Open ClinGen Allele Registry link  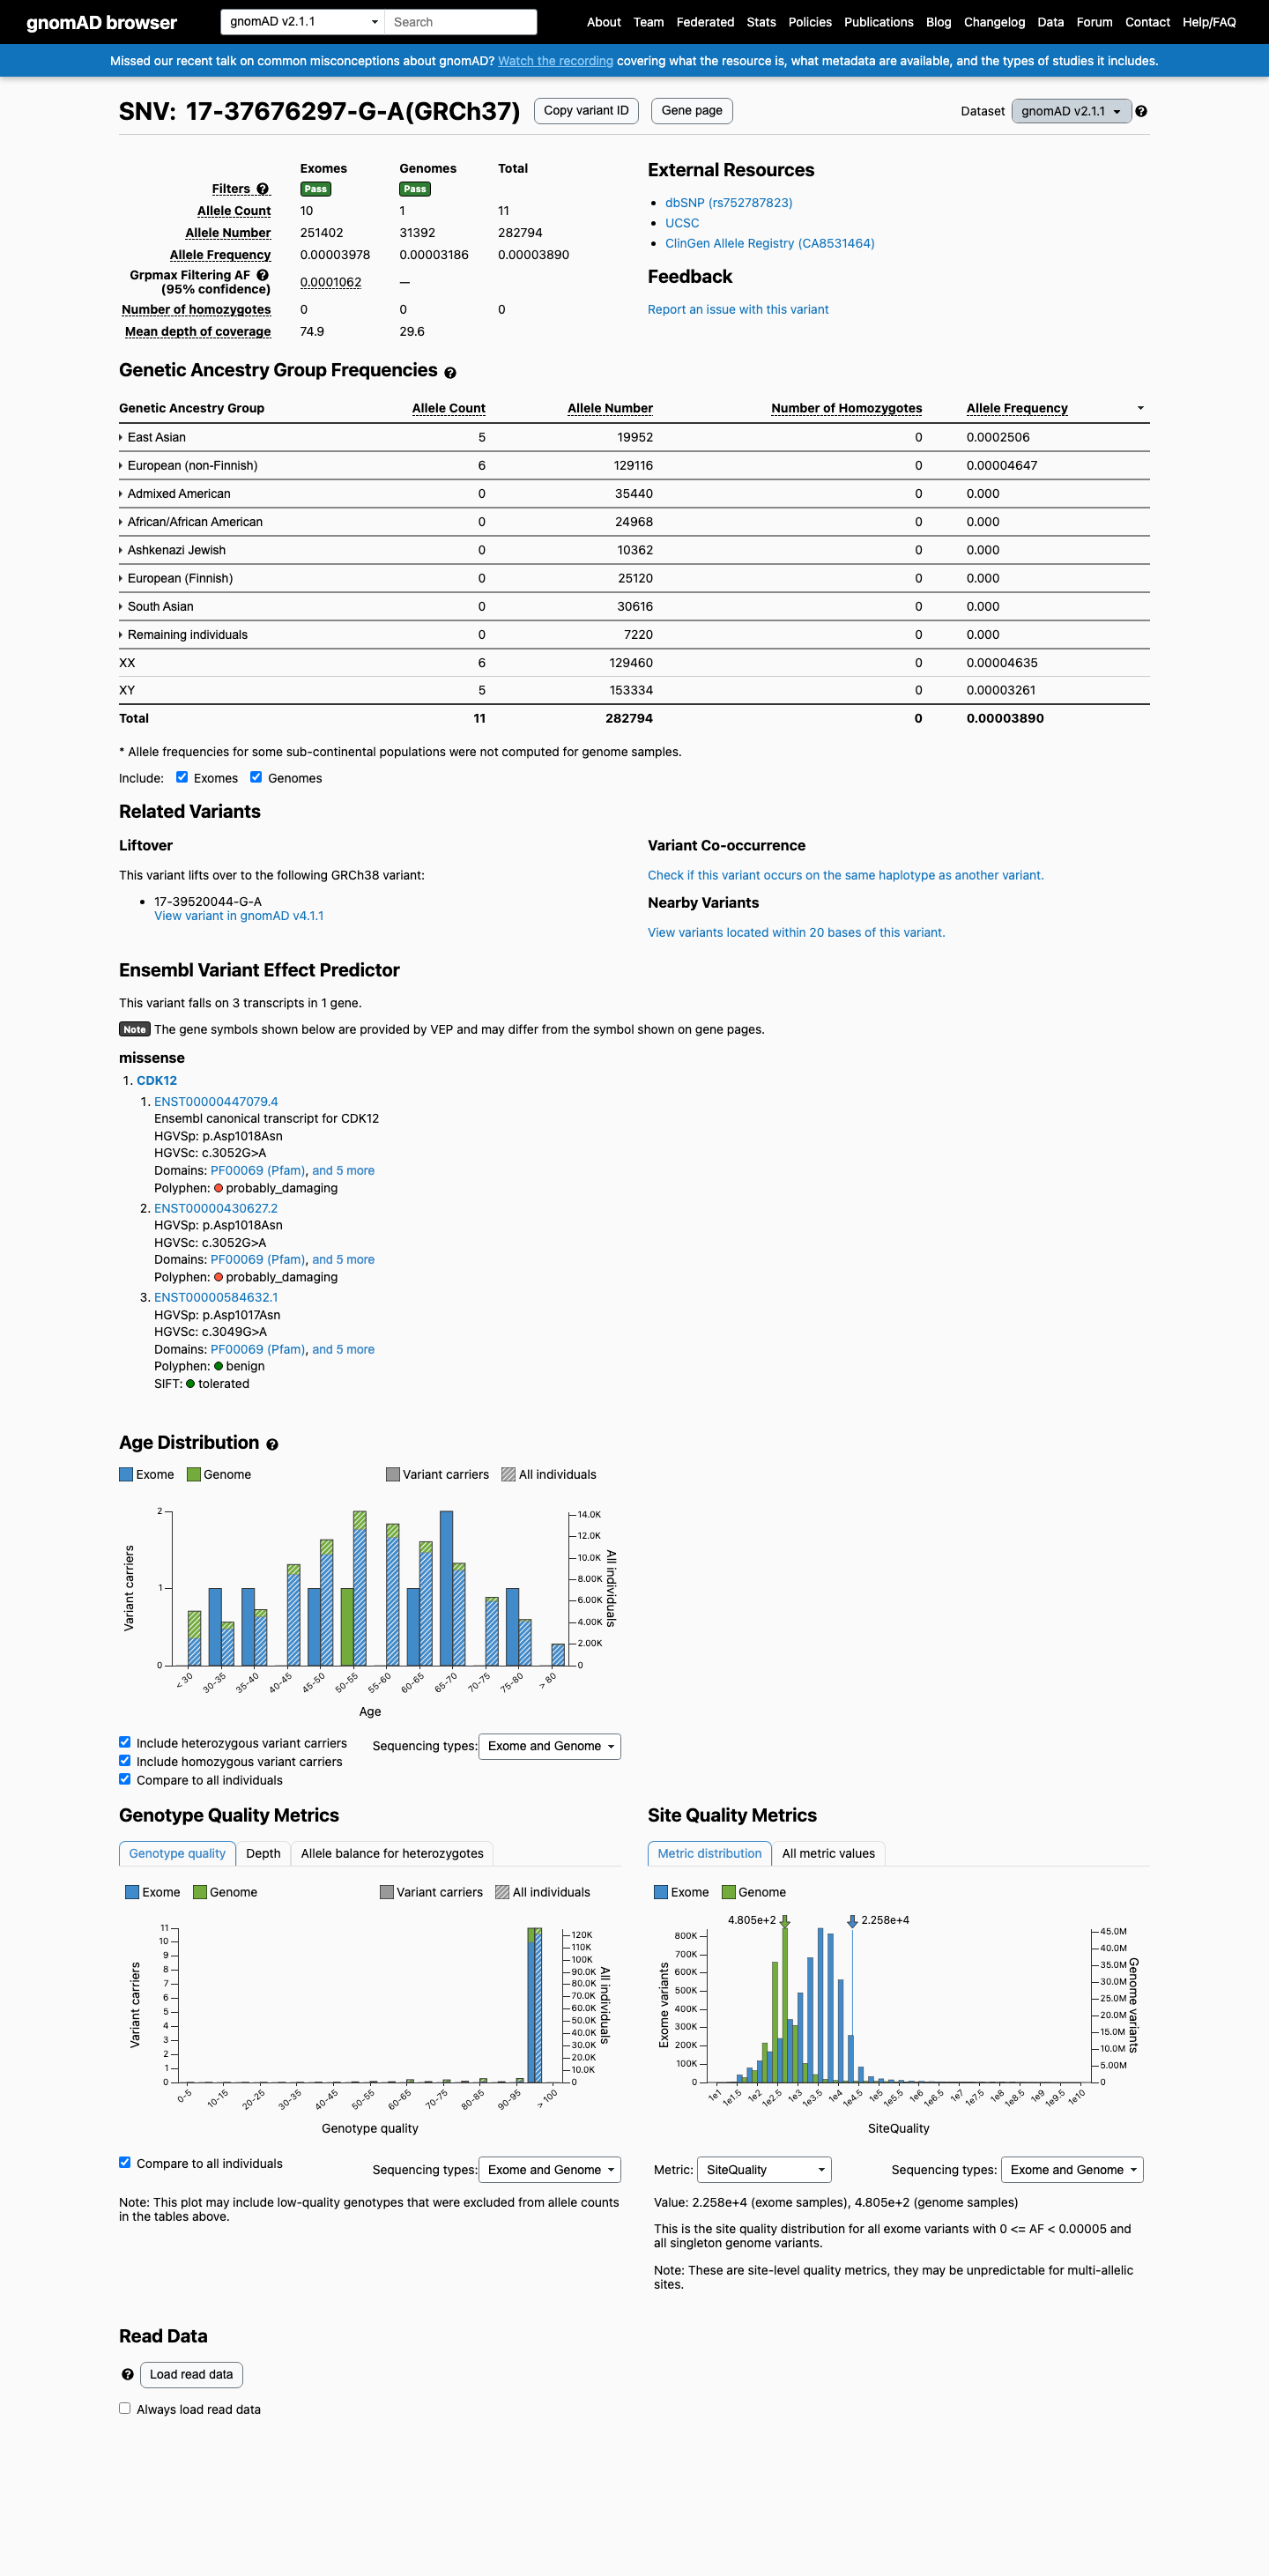pos(769,243)
